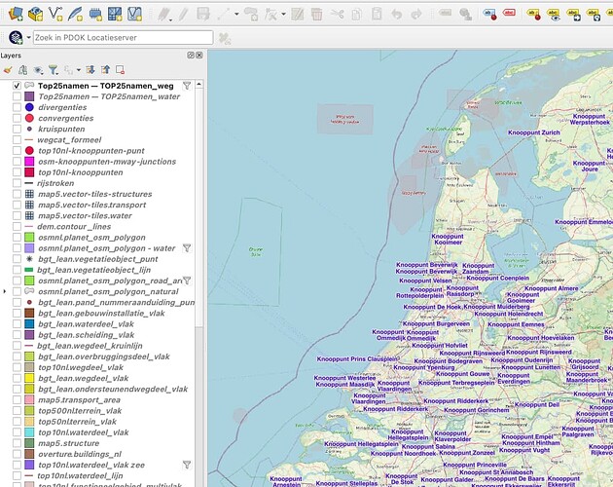Open the vertex tool dropdown arrow

point(283,14)
